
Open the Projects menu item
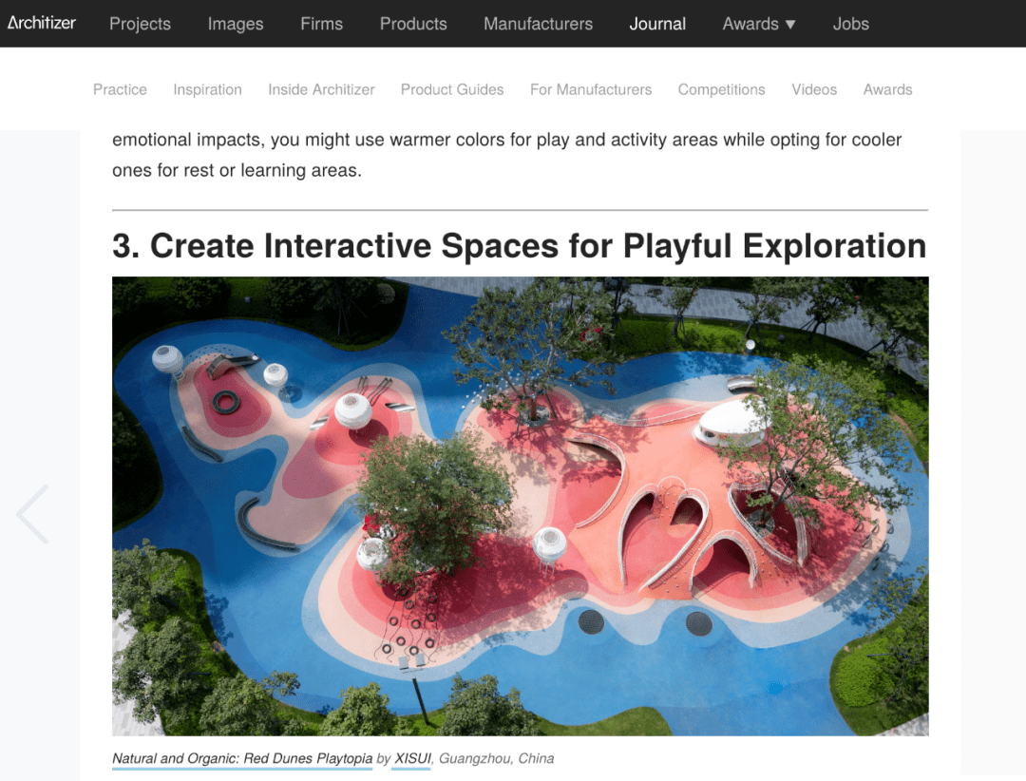[140, 24]
